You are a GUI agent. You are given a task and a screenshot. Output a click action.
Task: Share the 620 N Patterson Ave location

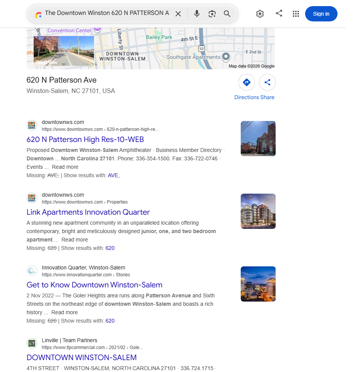point(267,82)
